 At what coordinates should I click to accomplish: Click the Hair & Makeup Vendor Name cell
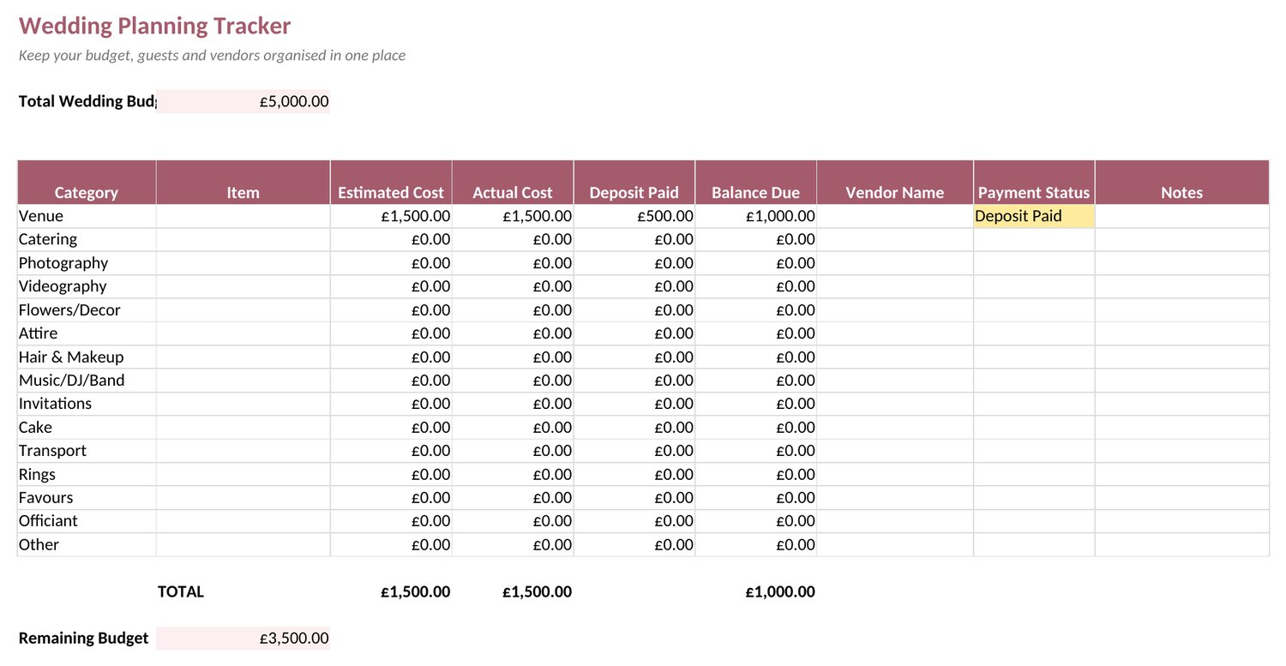(895, 357)
